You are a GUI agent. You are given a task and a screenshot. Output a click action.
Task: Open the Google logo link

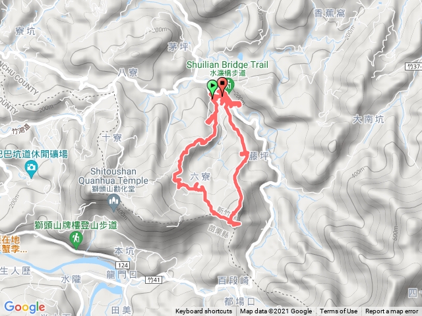[25, 307]
